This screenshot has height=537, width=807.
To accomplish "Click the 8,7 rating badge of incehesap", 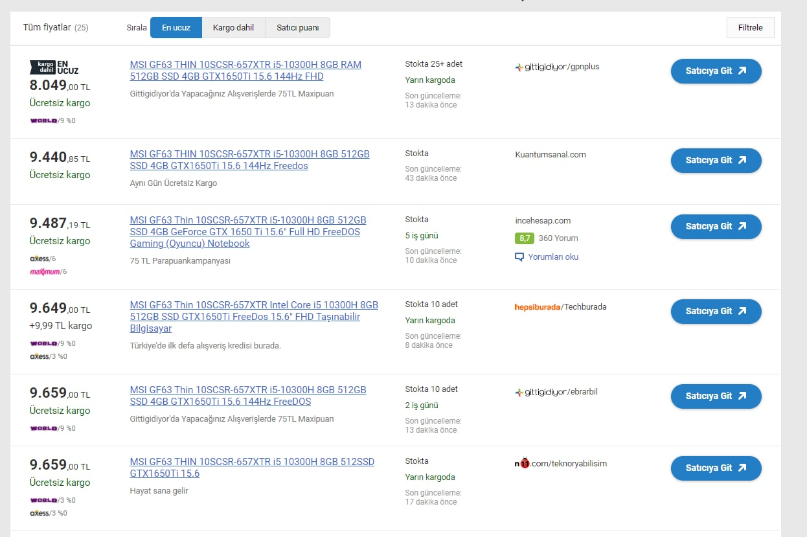I will tap(525, 238).
